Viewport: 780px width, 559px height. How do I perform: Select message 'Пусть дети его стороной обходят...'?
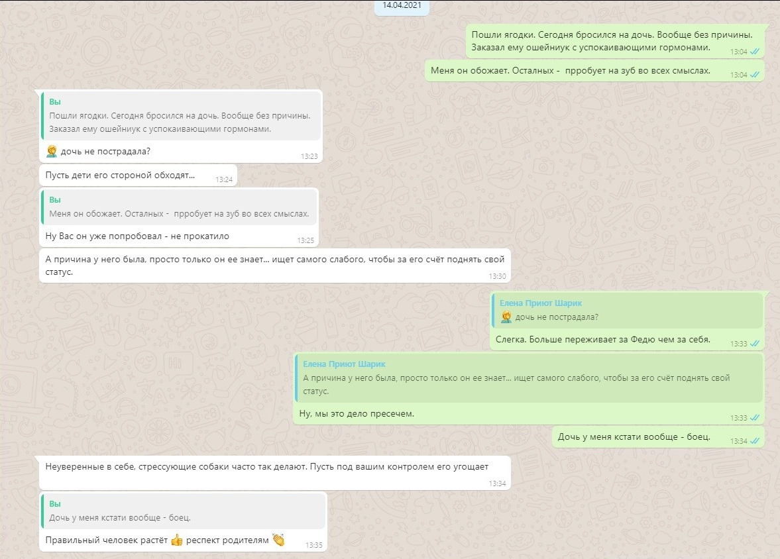[120, 176]
